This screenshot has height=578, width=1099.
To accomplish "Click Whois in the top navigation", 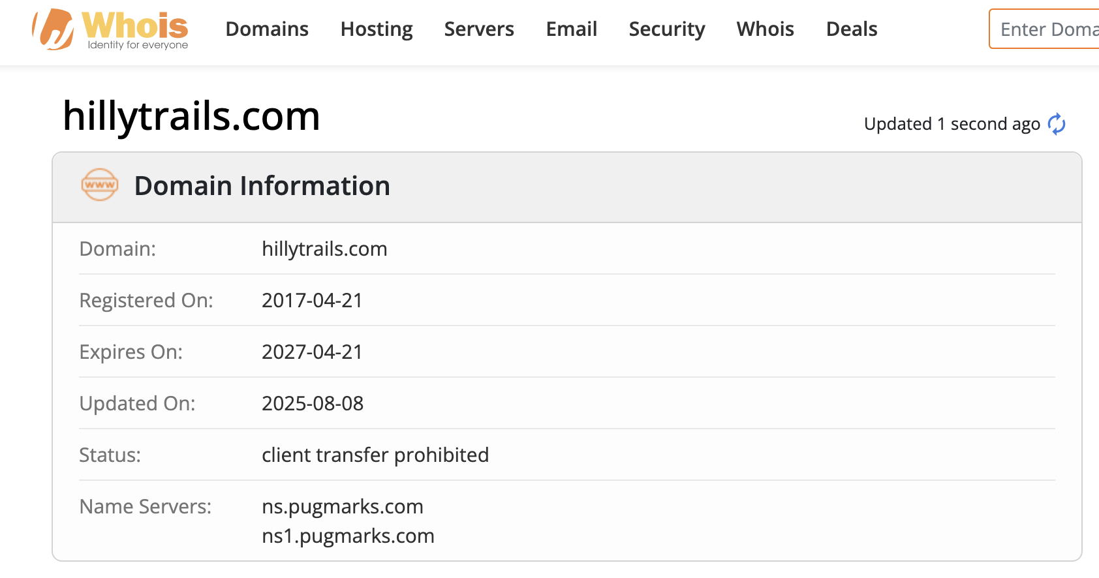I will tap(766, 29).
